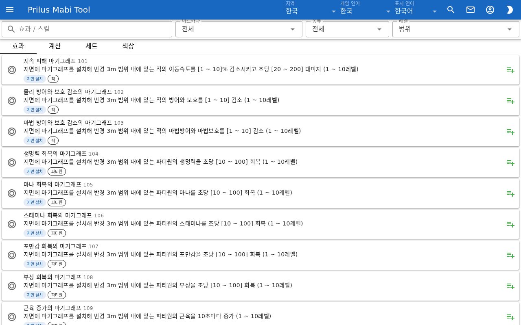
Task: Click 적 chip under 물리 방어와 보호 감소의 마기그래프
Action: 53,110
